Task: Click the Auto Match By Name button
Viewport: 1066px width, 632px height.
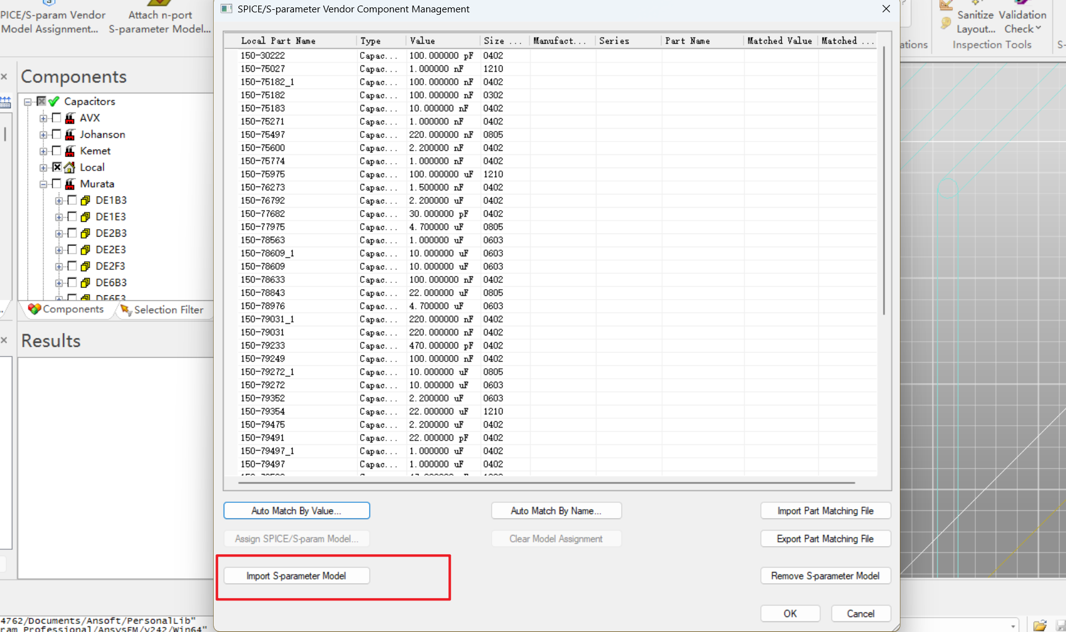Action: [556, 511]
